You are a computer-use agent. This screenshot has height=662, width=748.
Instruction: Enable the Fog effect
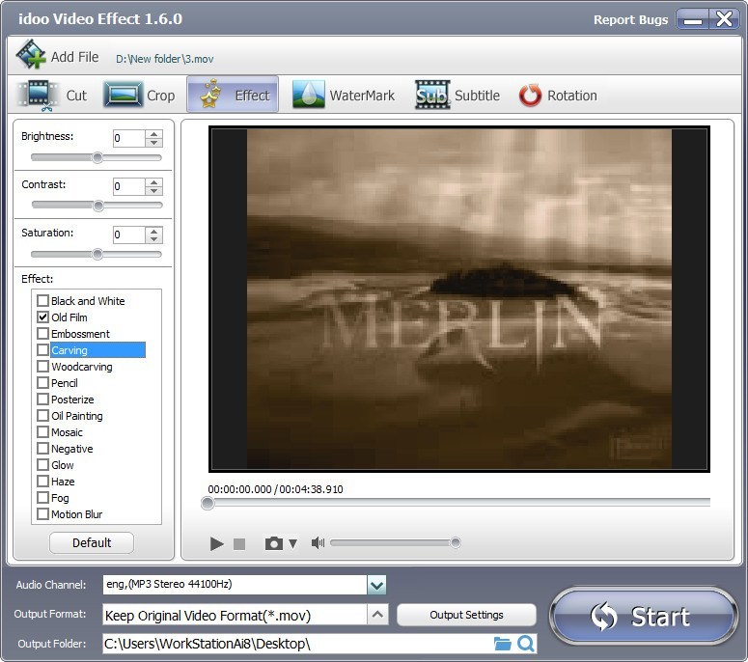coord(42,497)
